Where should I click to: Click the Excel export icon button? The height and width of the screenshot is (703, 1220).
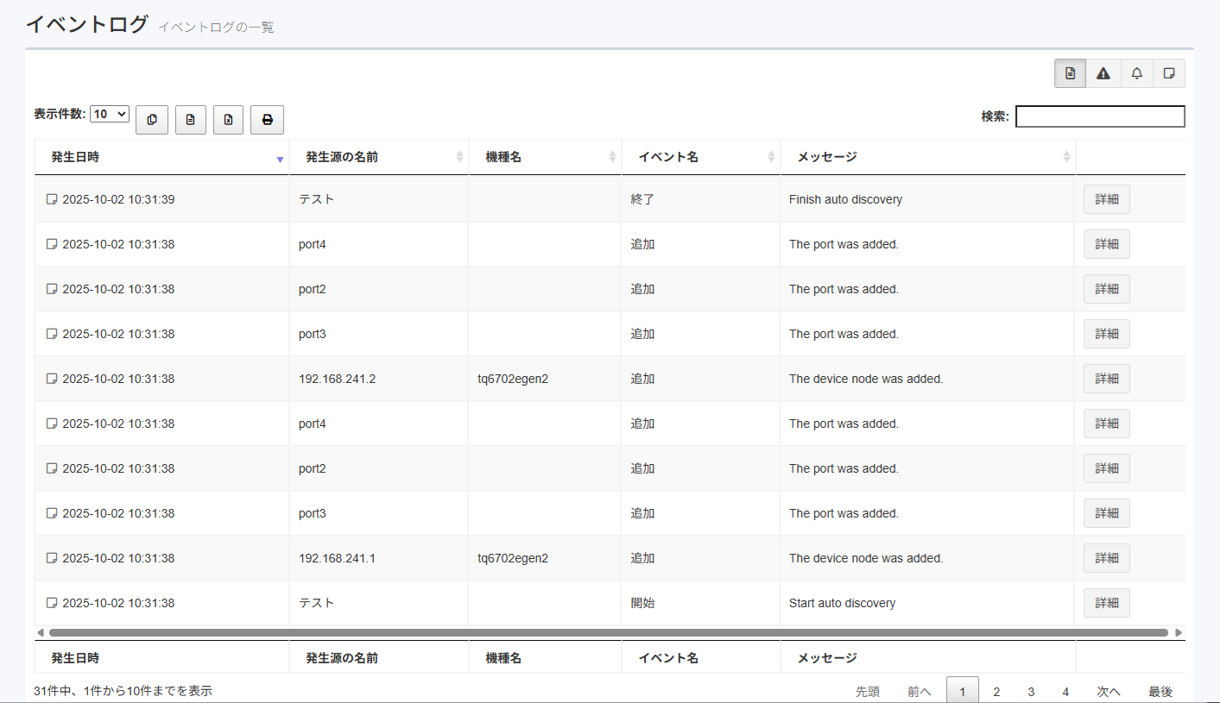click(x=228, y=120)
